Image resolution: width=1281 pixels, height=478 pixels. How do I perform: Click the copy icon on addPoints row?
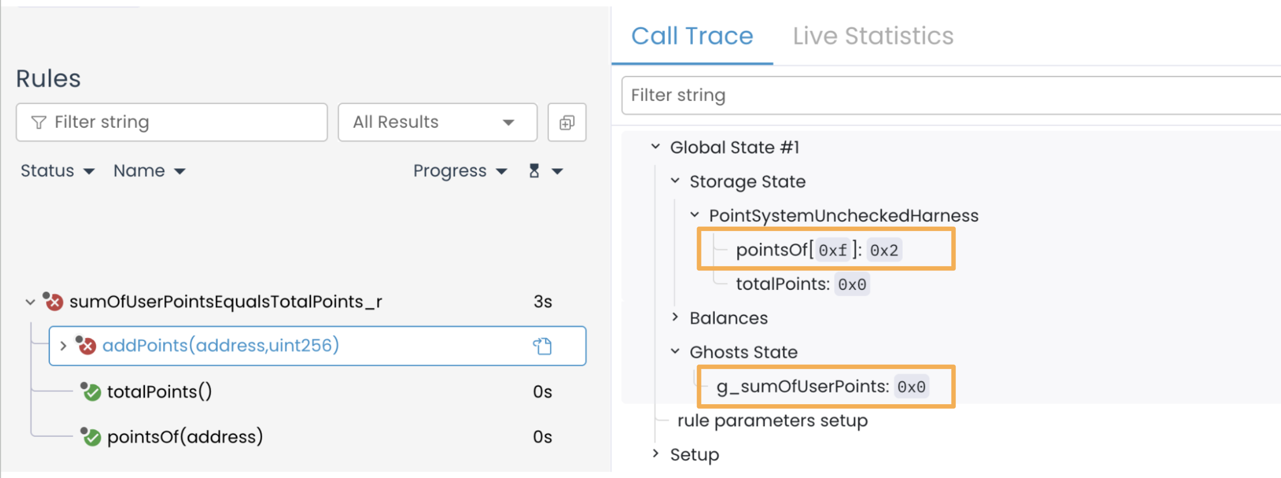542,346
